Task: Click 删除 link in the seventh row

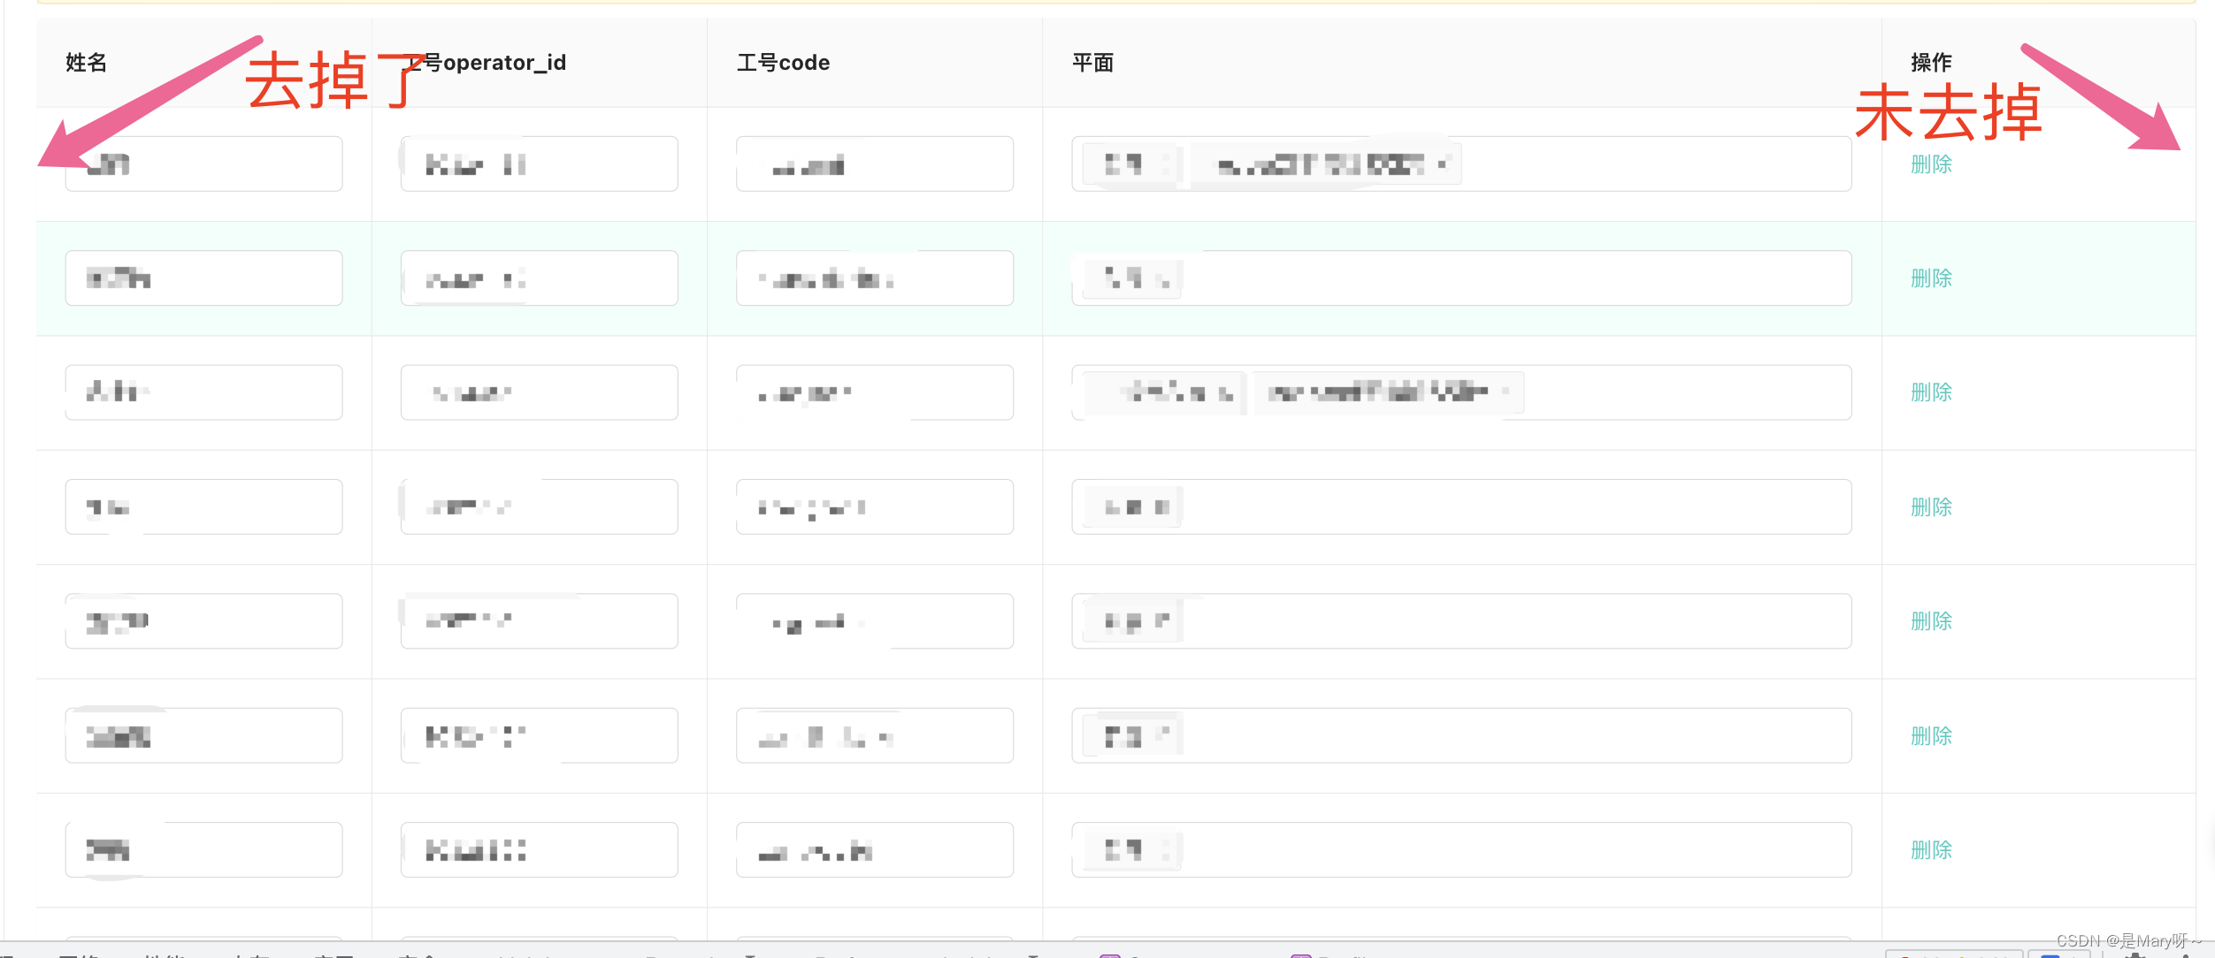Action: 1931,850
